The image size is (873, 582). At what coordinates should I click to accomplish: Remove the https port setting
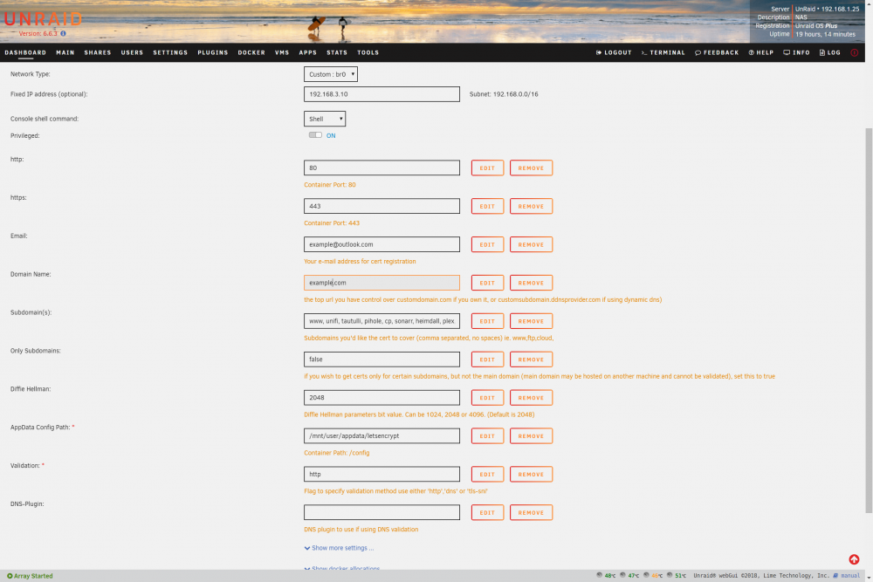531,207
